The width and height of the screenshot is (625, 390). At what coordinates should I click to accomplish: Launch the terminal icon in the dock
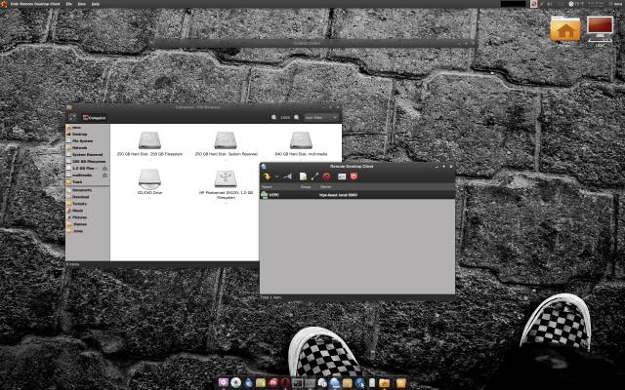(297, 383)
